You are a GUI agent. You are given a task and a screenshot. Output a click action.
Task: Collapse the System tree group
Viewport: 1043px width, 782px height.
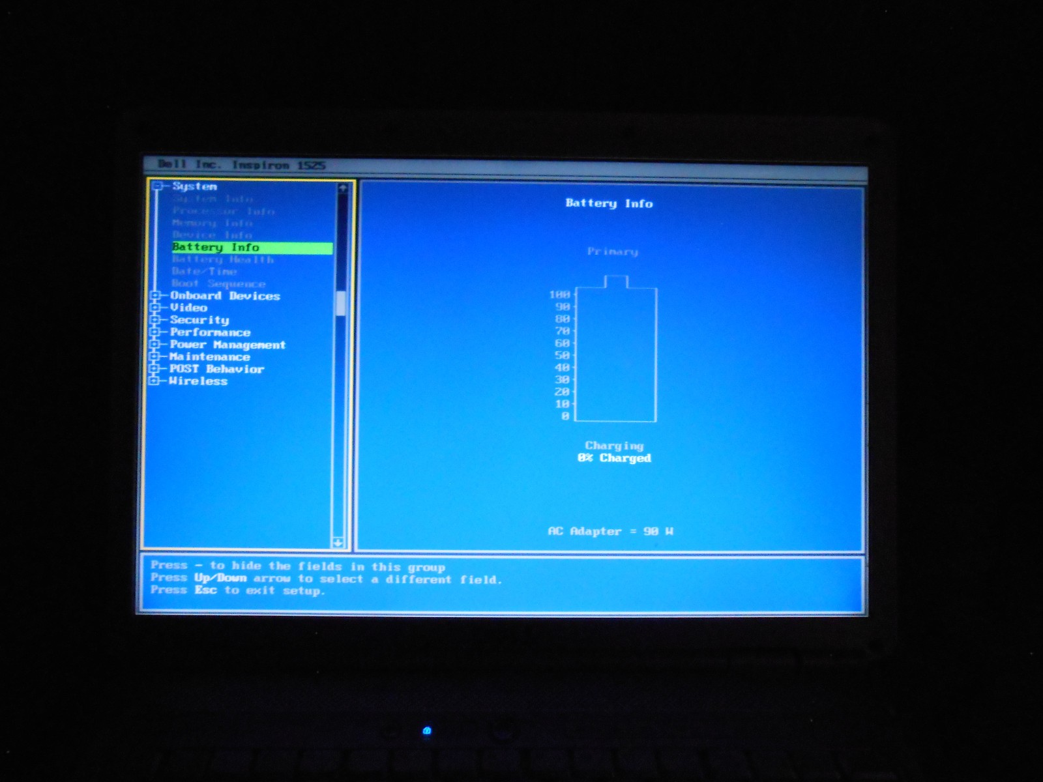coord(157,186)
